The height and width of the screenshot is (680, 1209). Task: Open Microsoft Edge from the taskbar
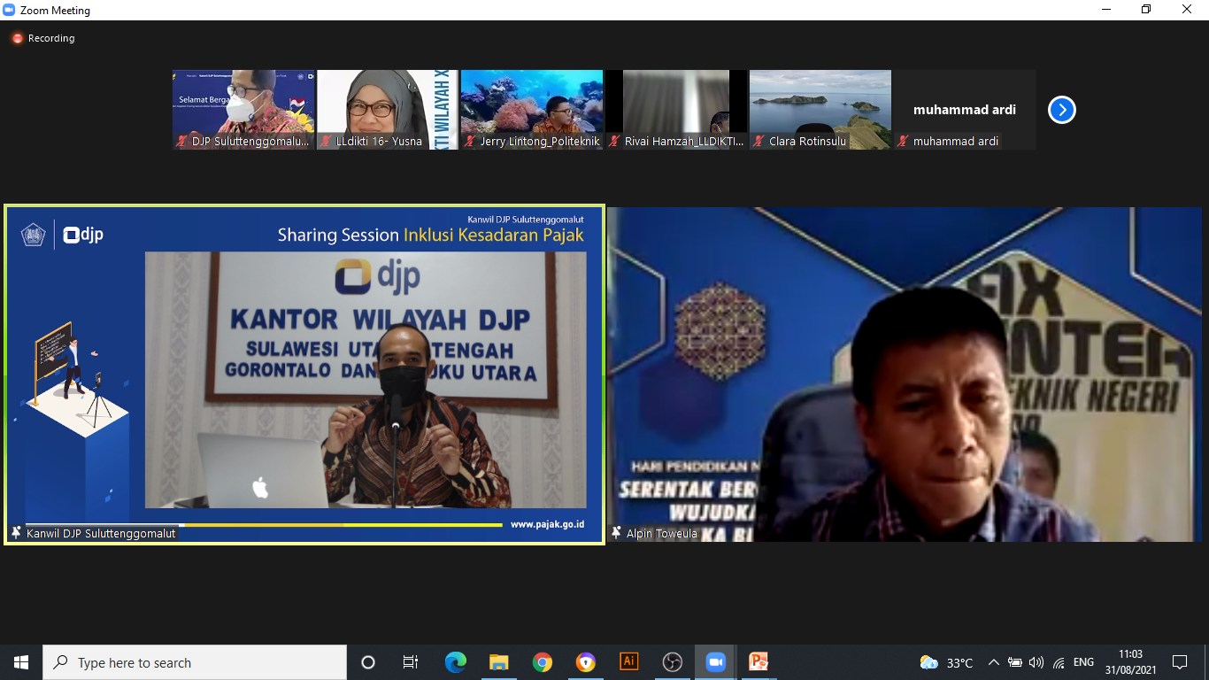pyautogui.click(x=455, y=662)
